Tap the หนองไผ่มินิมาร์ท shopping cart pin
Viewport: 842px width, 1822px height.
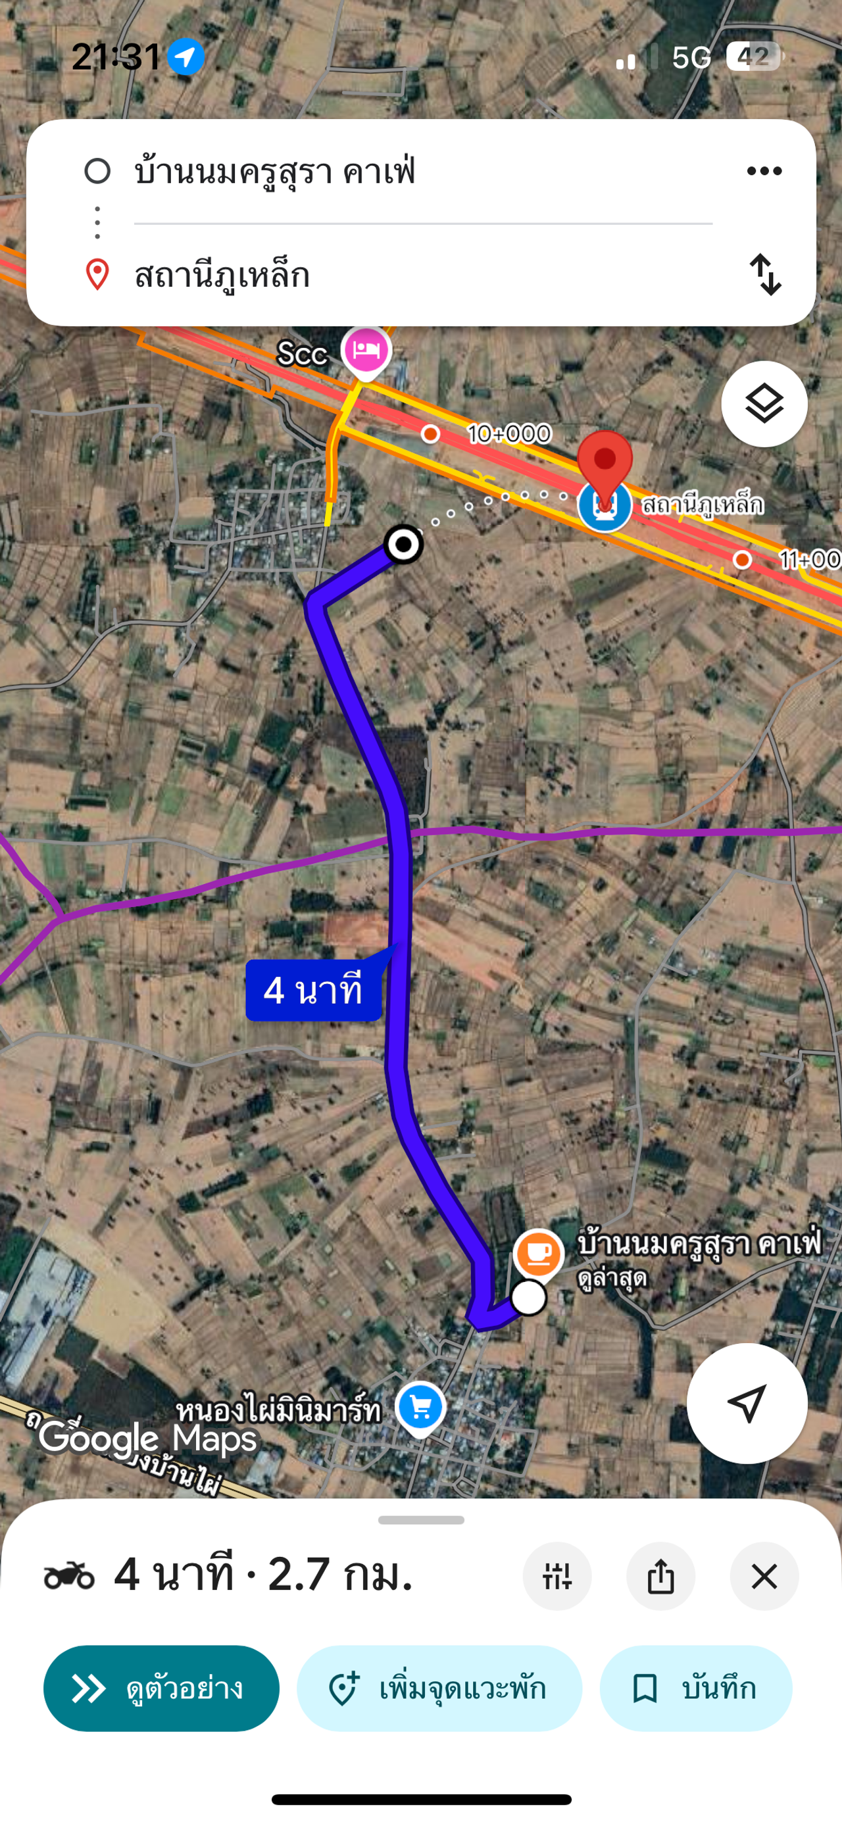point(420,1408)
